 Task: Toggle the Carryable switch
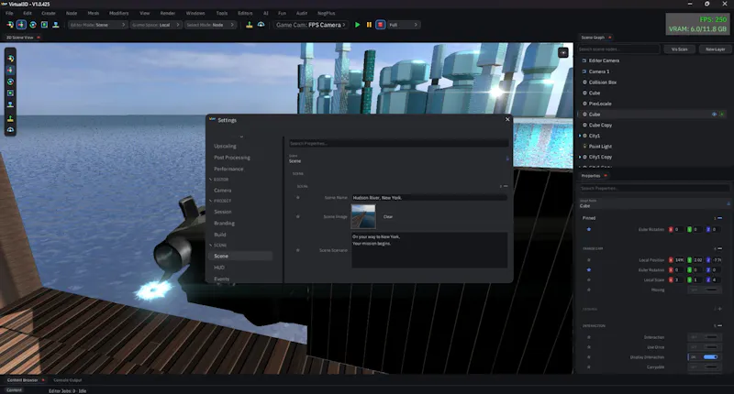click(x=704, y=367)
